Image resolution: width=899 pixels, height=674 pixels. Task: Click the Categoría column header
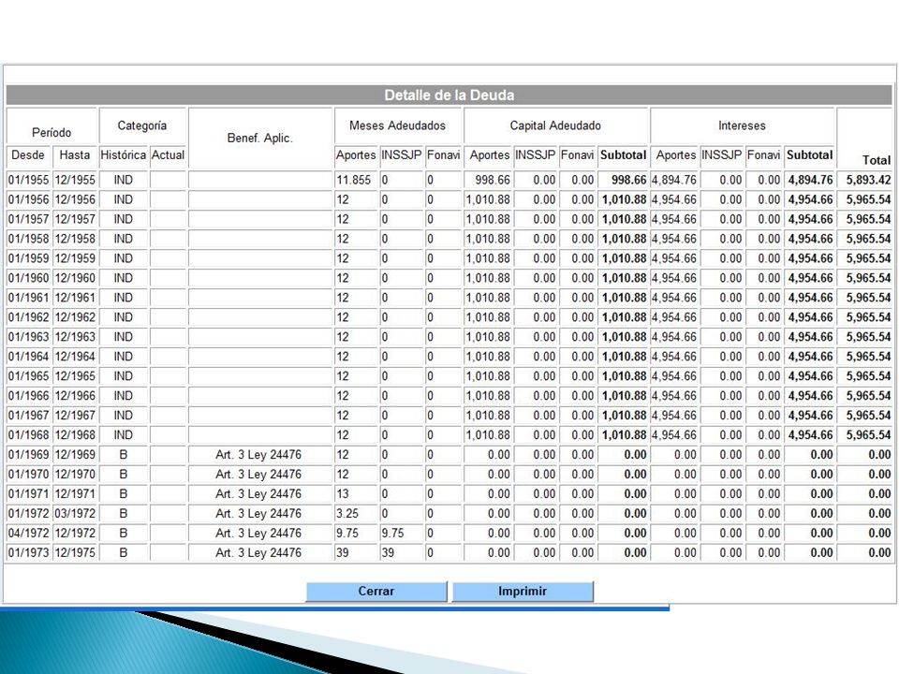click(142, 125)
